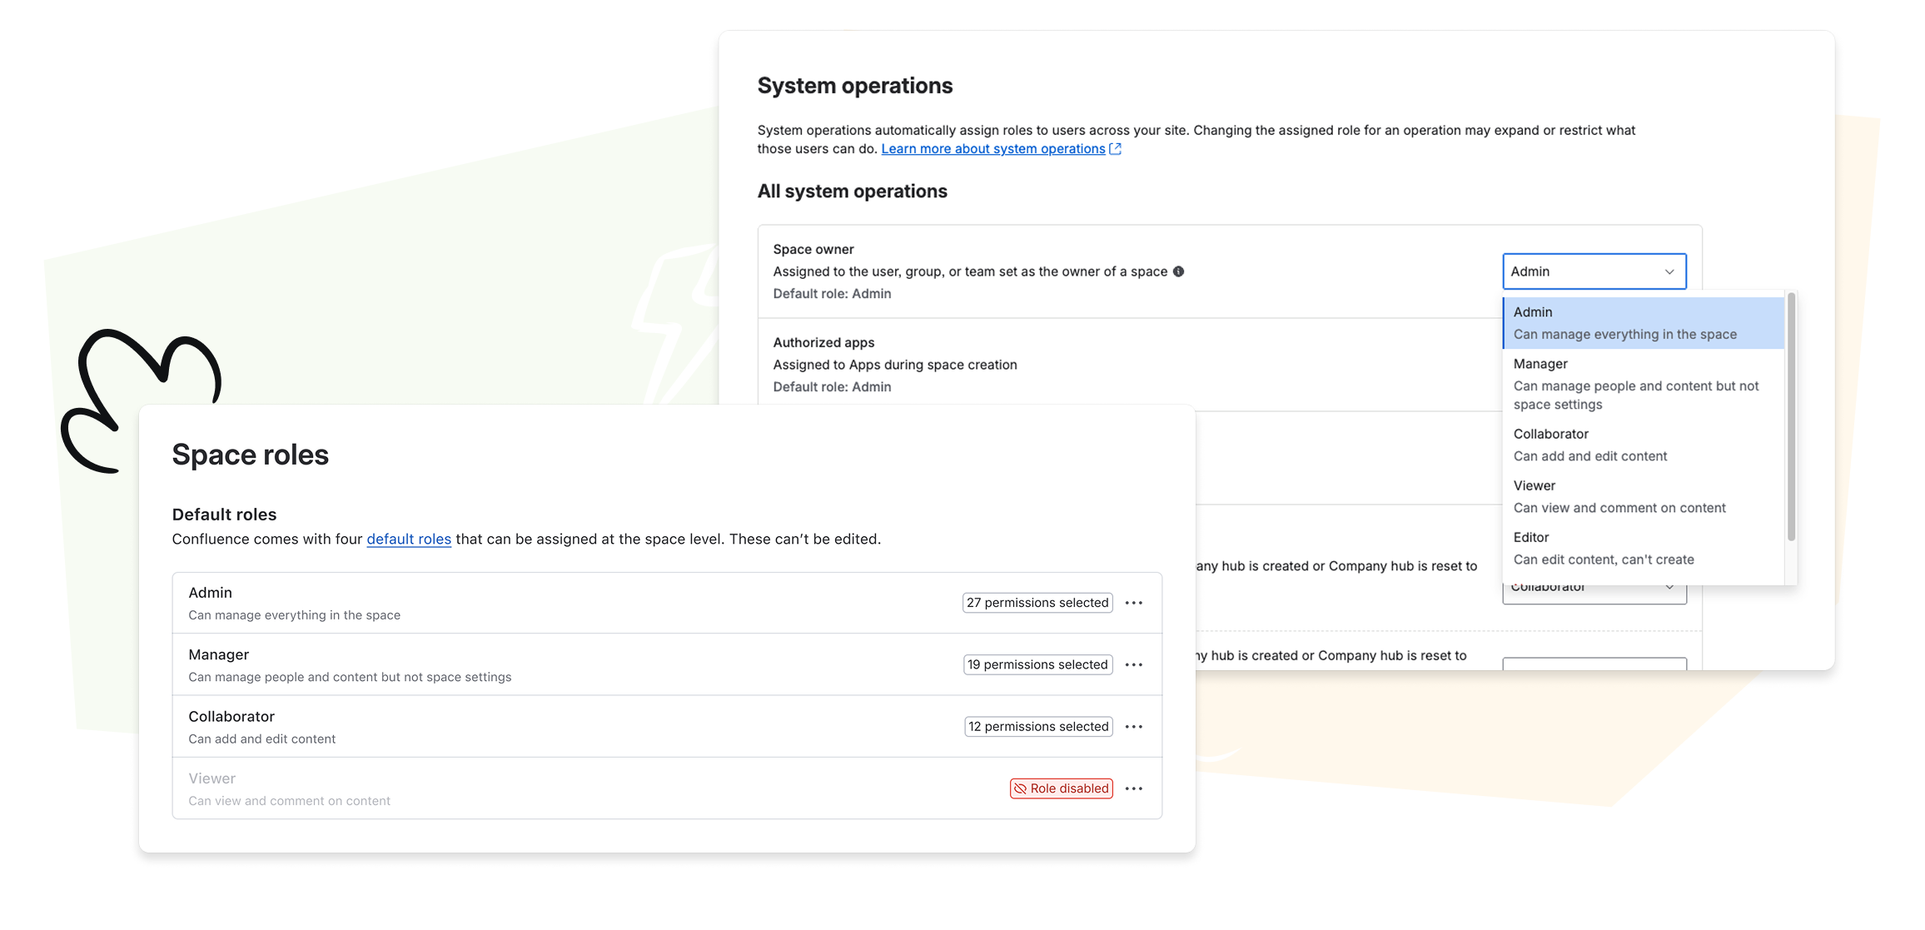
Task: Follow Learn more about system operations link
Action: (993, 149)
